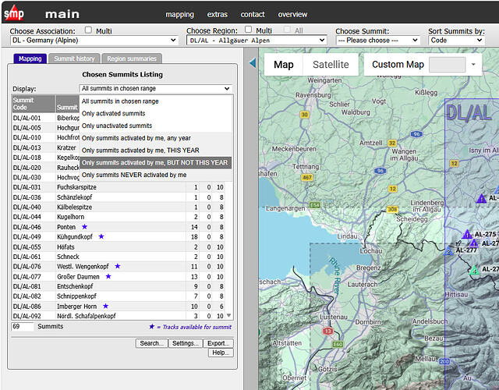Viewport: 499px width, 390px height.
Task: Choose 'Only summits NEVER activated by me'
Action: pos(156,175)
